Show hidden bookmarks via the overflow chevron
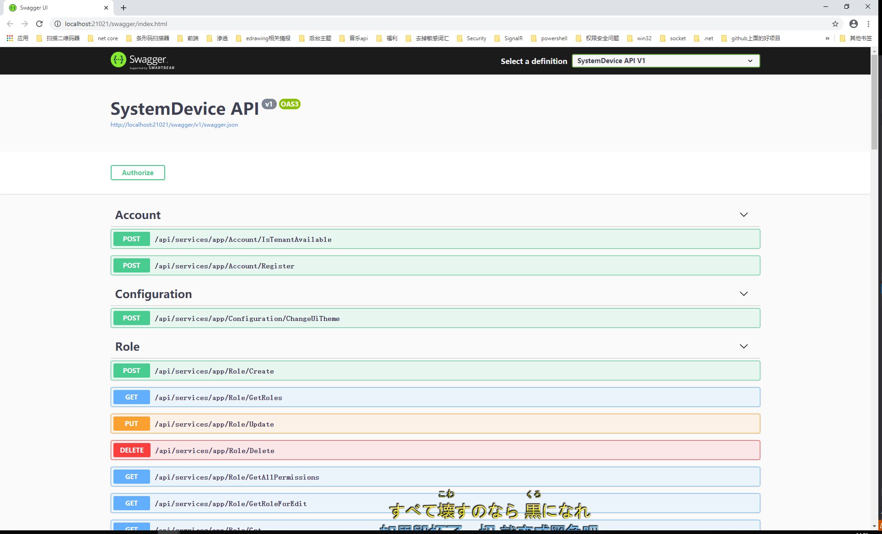This screenshot has width=882, height=534. (827, 38)
